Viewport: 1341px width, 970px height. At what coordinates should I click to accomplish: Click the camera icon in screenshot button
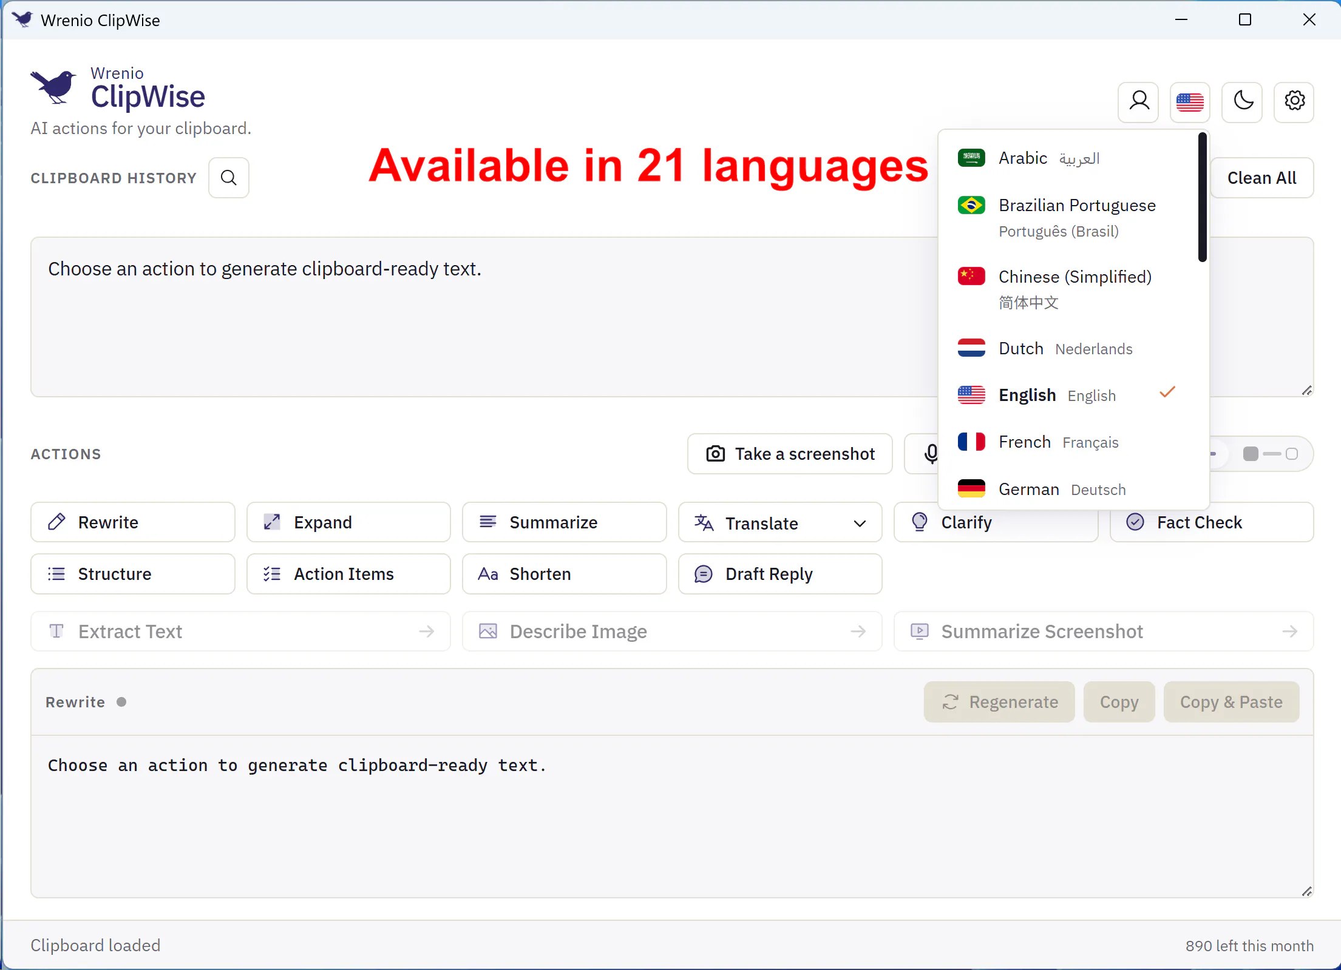(x=716, y=454)
